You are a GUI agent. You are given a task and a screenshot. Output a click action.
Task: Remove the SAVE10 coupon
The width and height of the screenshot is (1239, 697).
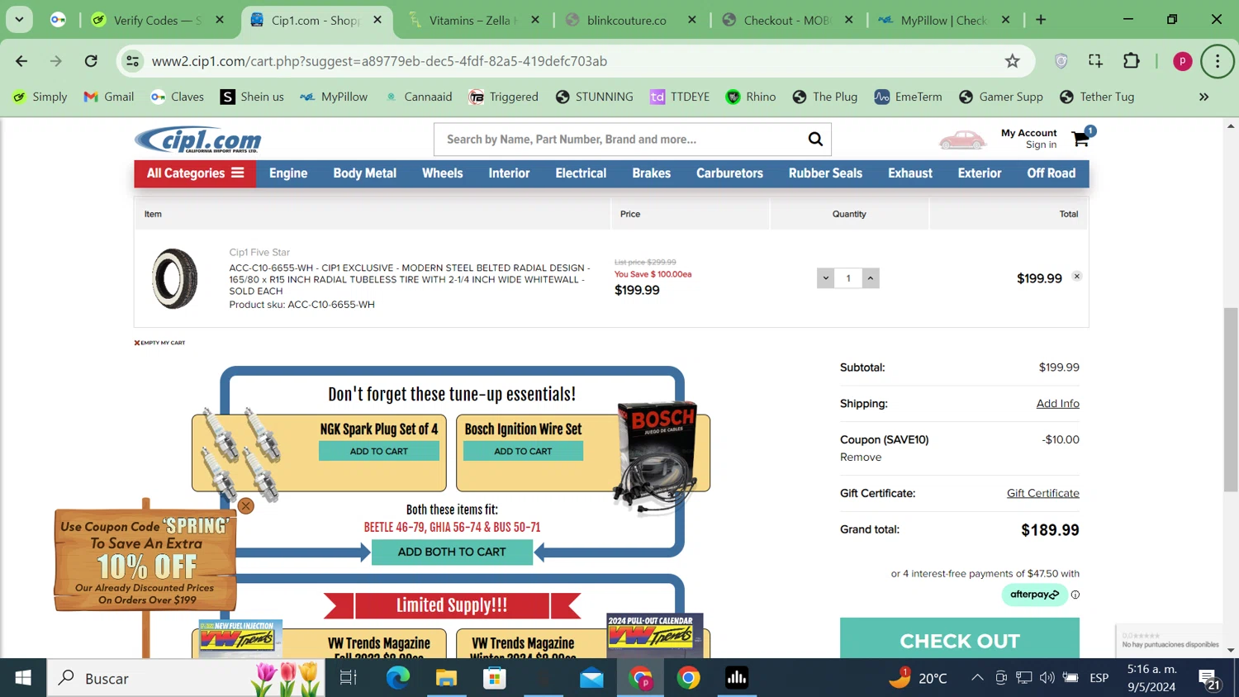coord(861,457)
